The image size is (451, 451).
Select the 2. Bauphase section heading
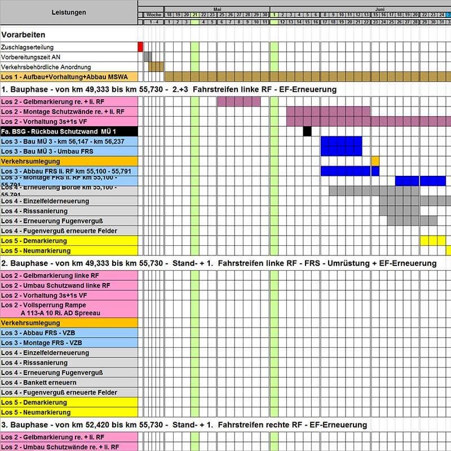tap(219, 263)
